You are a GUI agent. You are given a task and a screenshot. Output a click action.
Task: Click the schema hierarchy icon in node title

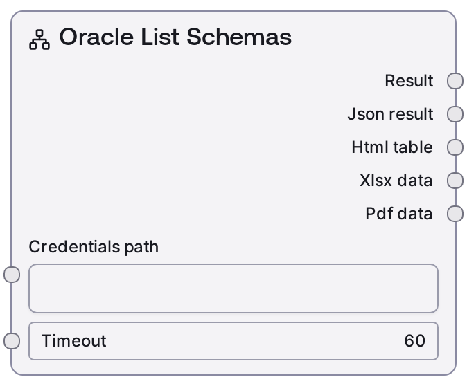coord(39,40)
